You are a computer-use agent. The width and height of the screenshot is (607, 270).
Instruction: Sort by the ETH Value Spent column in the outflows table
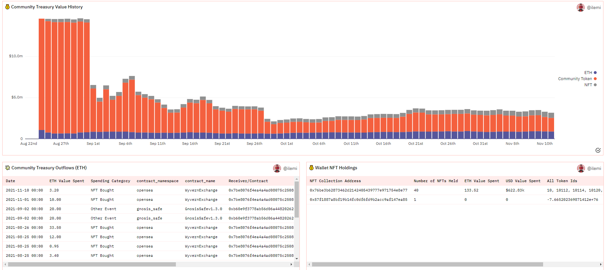pos(67,181)
